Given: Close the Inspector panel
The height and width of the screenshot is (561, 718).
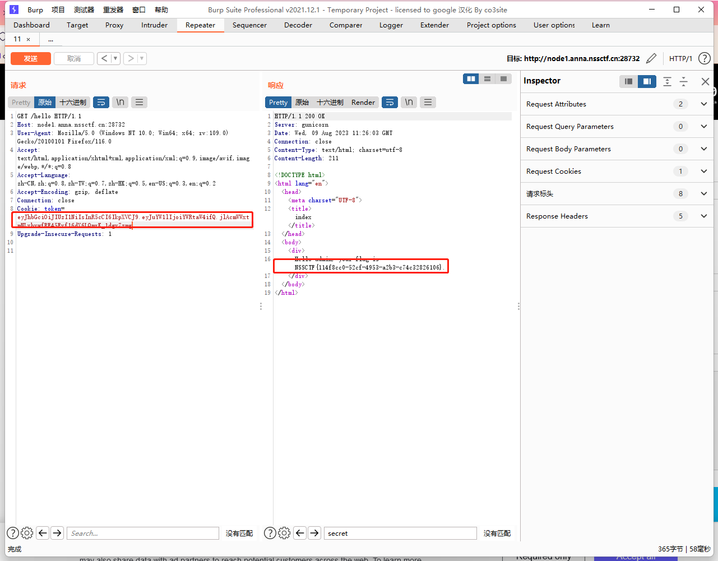Looking at the screenshot, I should click(705, 81).
